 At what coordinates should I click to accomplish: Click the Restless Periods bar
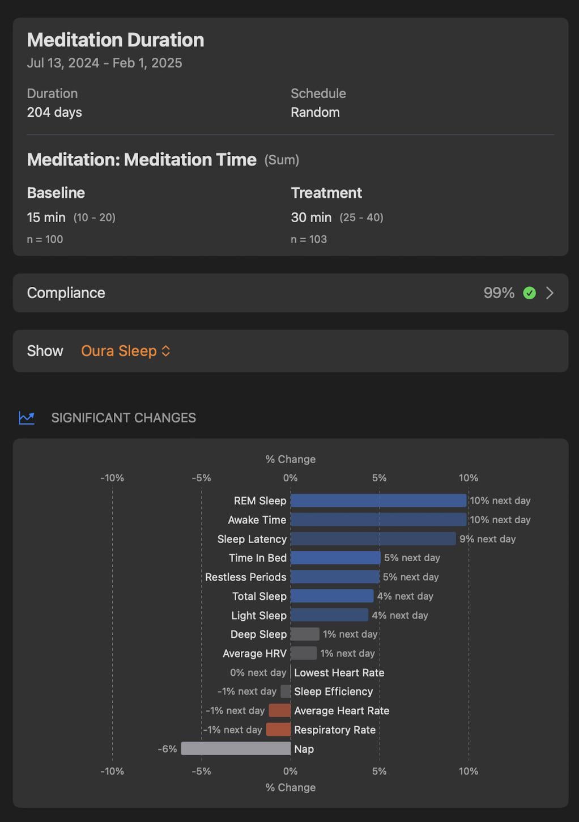[335, 577]
